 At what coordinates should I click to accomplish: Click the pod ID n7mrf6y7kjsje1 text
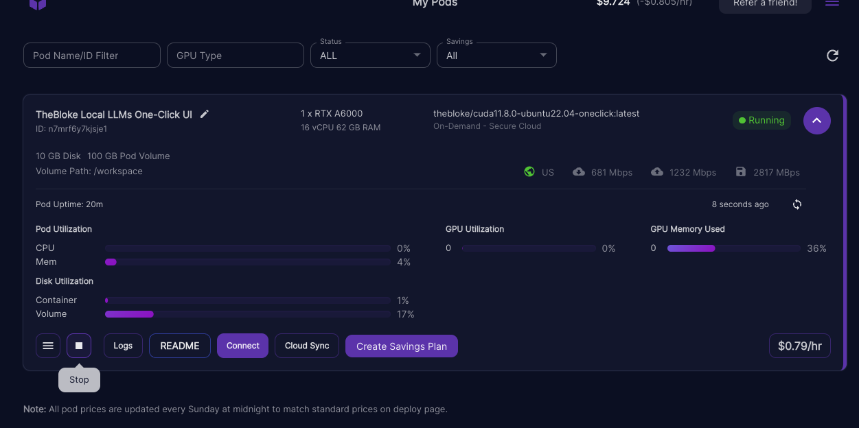click(71, 129)
